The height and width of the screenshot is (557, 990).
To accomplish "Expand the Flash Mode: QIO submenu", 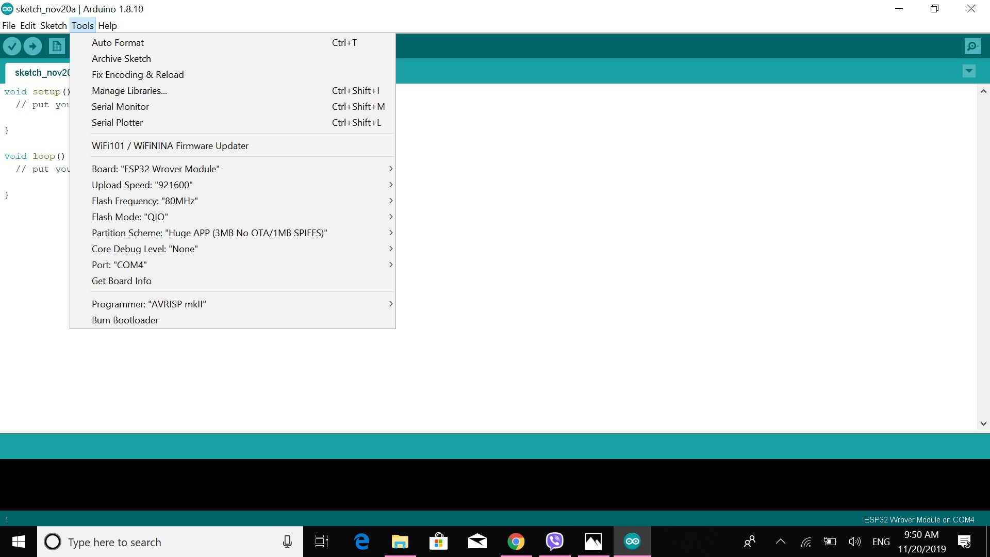I will click(233, 217).
